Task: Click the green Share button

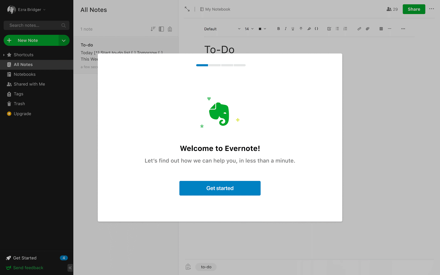Action: tap(414, 9)
